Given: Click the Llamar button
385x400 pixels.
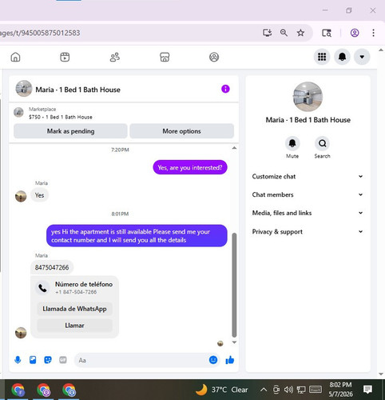Looking at the screenshot, I should 74,326.
